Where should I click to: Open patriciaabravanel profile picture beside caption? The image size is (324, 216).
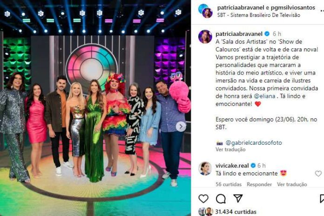(205, 37)
